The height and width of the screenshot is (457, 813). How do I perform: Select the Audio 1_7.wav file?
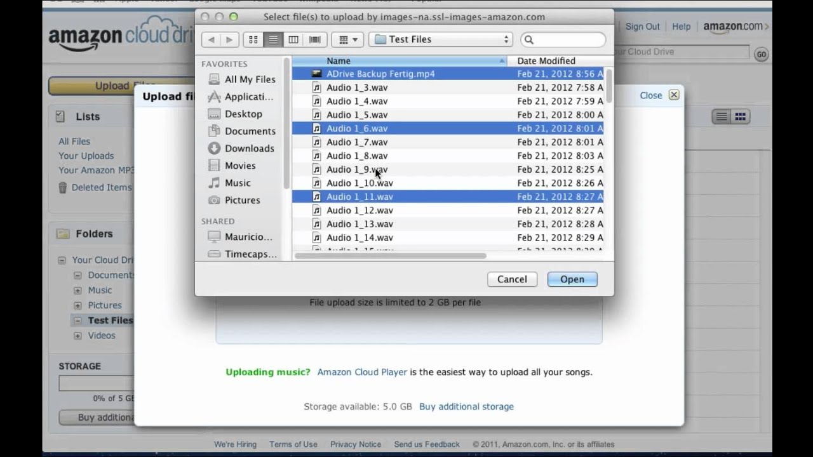coord(448,142)
